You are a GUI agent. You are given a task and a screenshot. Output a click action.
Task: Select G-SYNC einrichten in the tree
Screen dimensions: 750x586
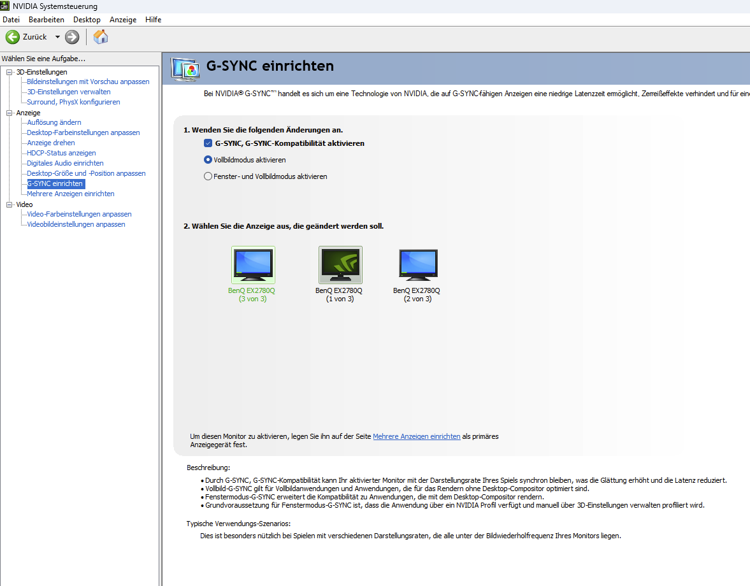[x=55, y=183]
